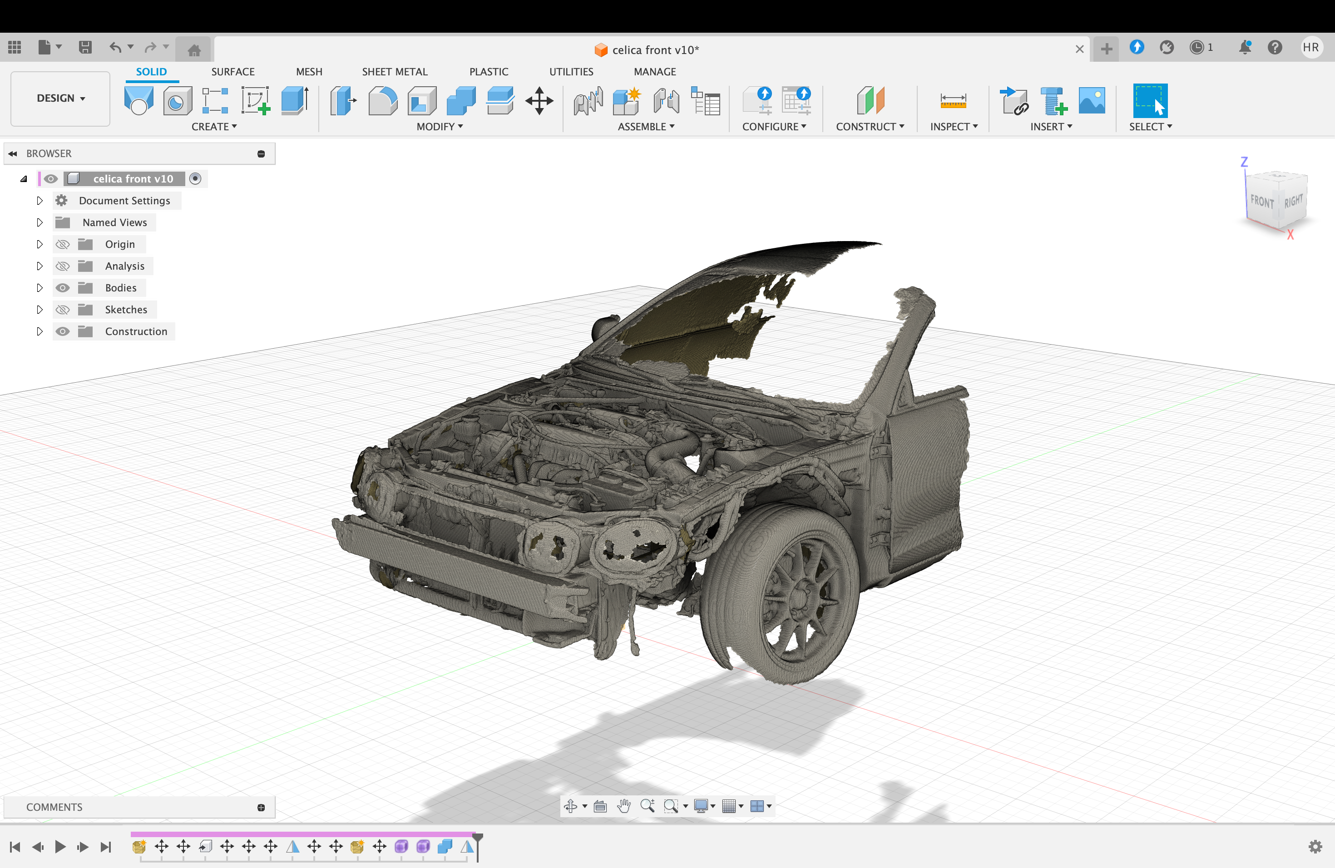This screenshot has height=868, width=1335.
Task: Toggle Origin folder visibility eye
Action: (x=63, y=244)
